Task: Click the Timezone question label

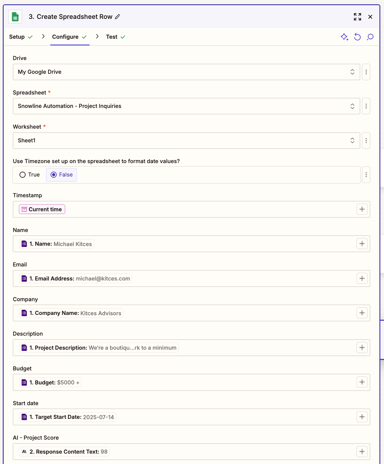Action: coord(96,161)
